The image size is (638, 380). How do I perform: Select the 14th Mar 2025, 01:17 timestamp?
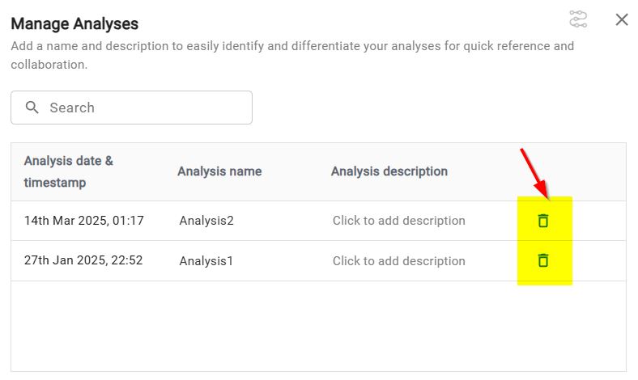pos(84,221)
